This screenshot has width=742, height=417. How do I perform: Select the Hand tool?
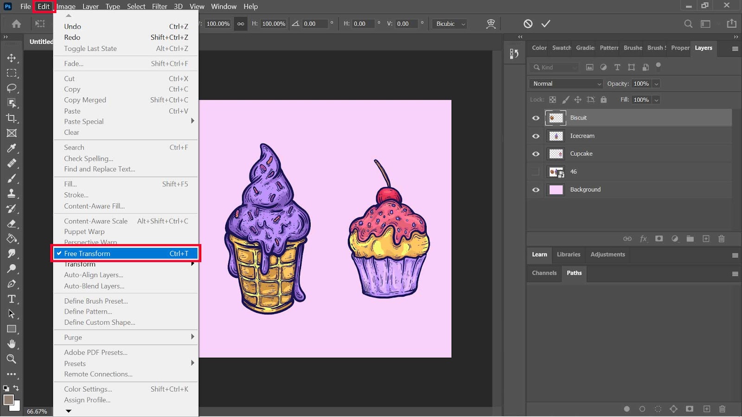click(12, 344)
